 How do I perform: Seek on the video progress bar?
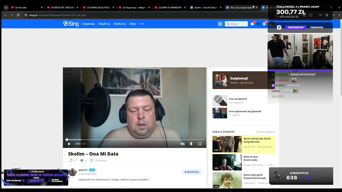[x=135, y=139]
